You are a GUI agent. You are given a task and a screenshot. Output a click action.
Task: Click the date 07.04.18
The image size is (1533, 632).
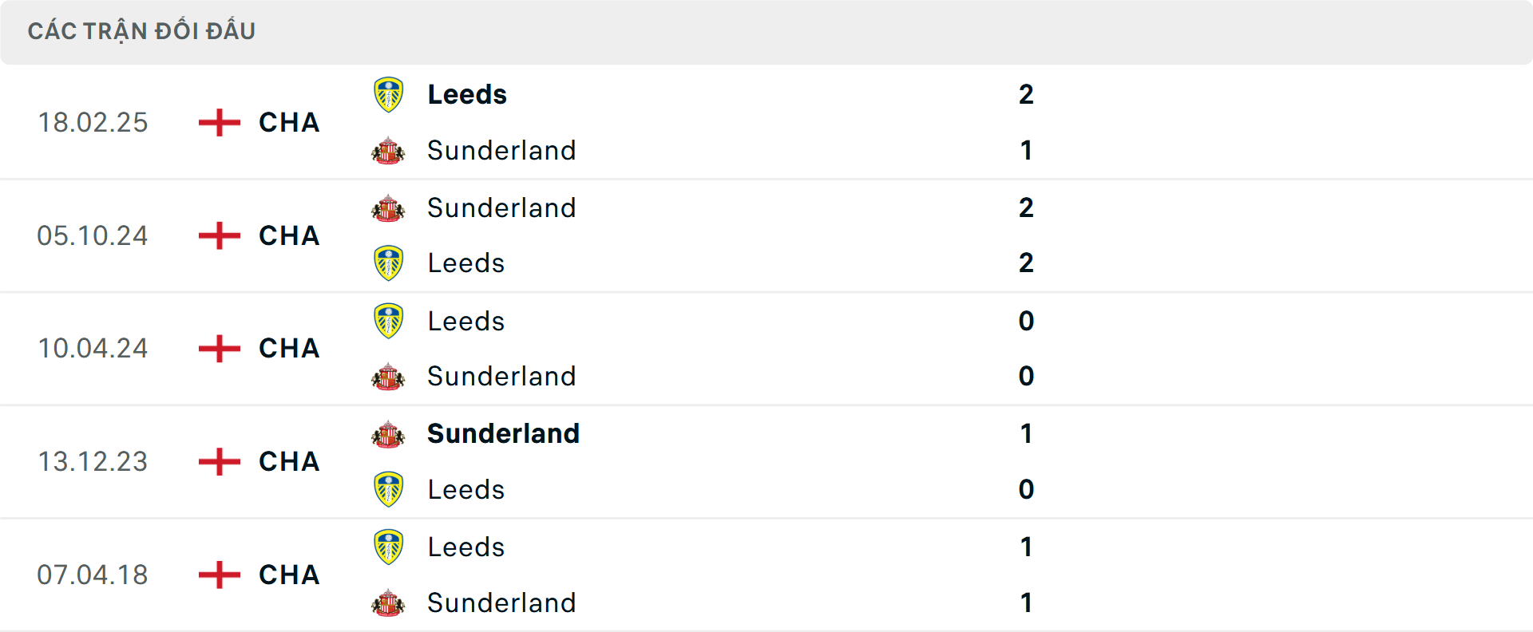pyautogui.click(x=93, y=575)
